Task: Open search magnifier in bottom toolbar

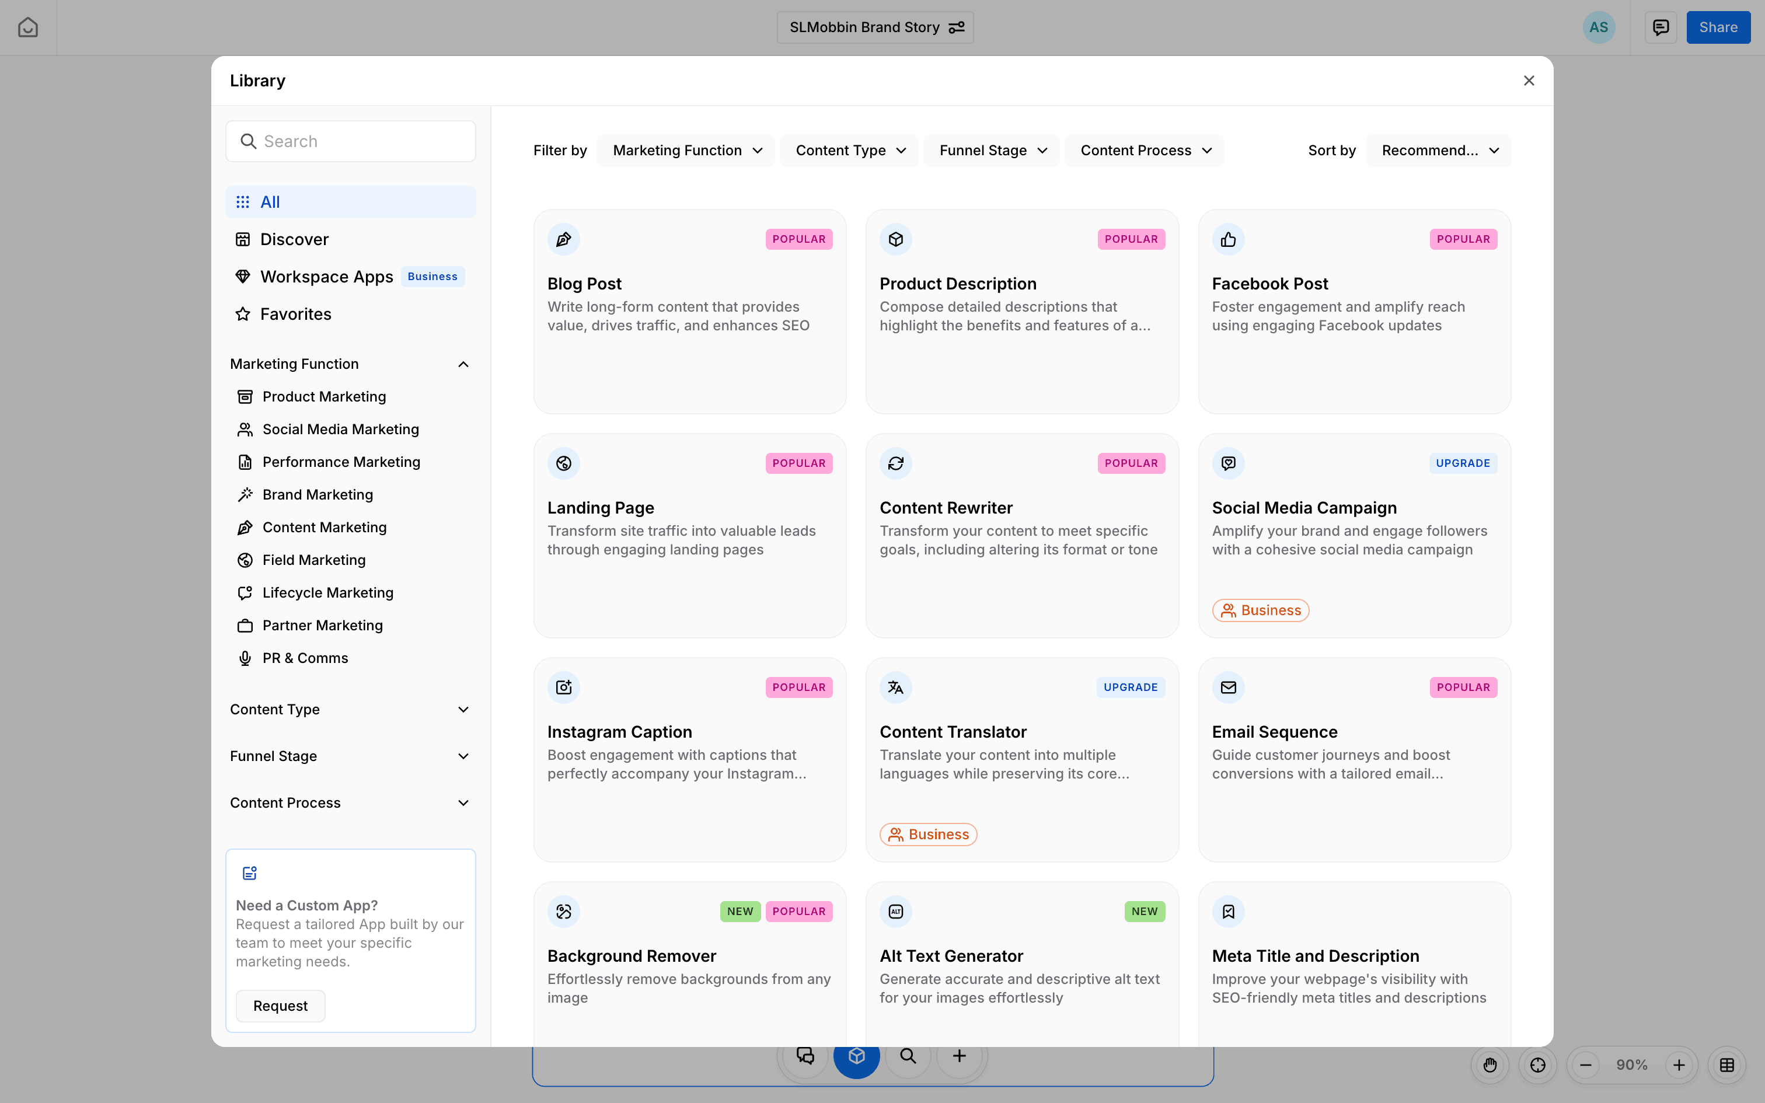Action: tap(906, 1056)
